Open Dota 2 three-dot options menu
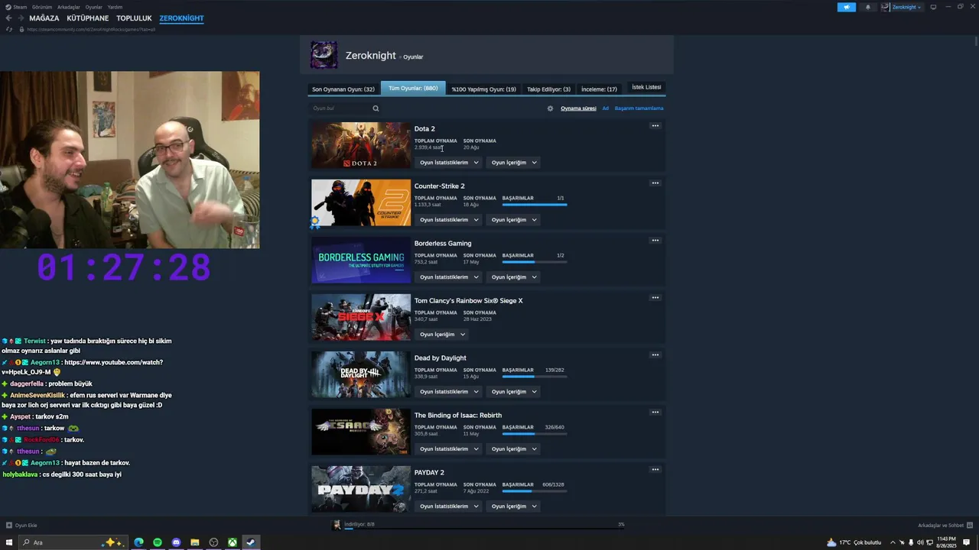Image resolution: width=979 pixels, height=550 pixels. [x=655, y=126]
